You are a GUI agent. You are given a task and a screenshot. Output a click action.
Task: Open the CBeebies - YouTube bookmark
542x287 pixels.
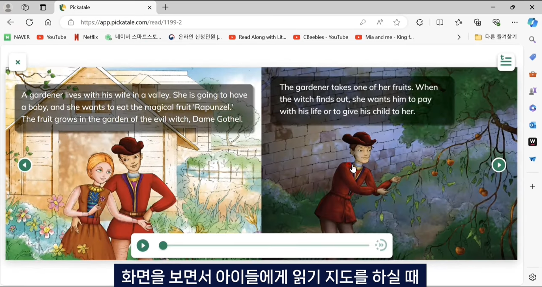click(321, 37)
